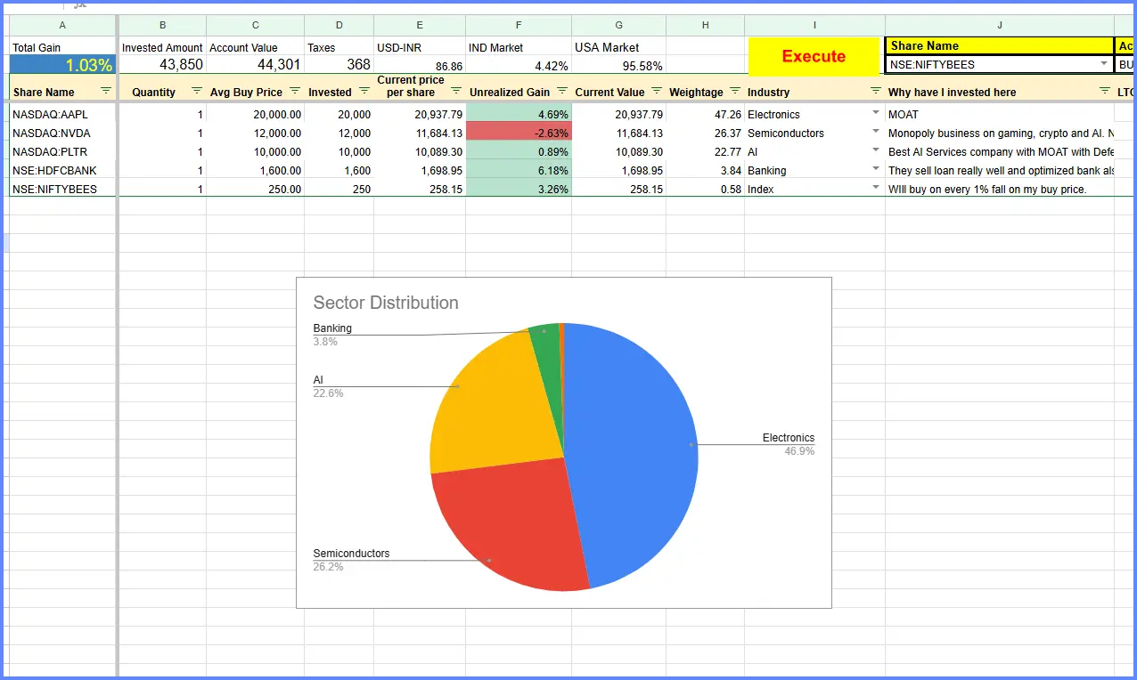Expand the AI industry dropdown arrow
1137x680 pixels.
pos(875,150)
